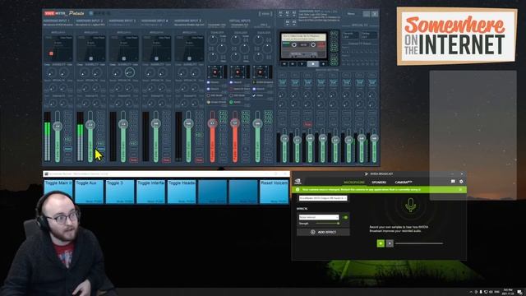This screenshot has height=296, width=526.
Task: Click Hardware Input 2 Intellipan pad
Action: tap(91, 49)
